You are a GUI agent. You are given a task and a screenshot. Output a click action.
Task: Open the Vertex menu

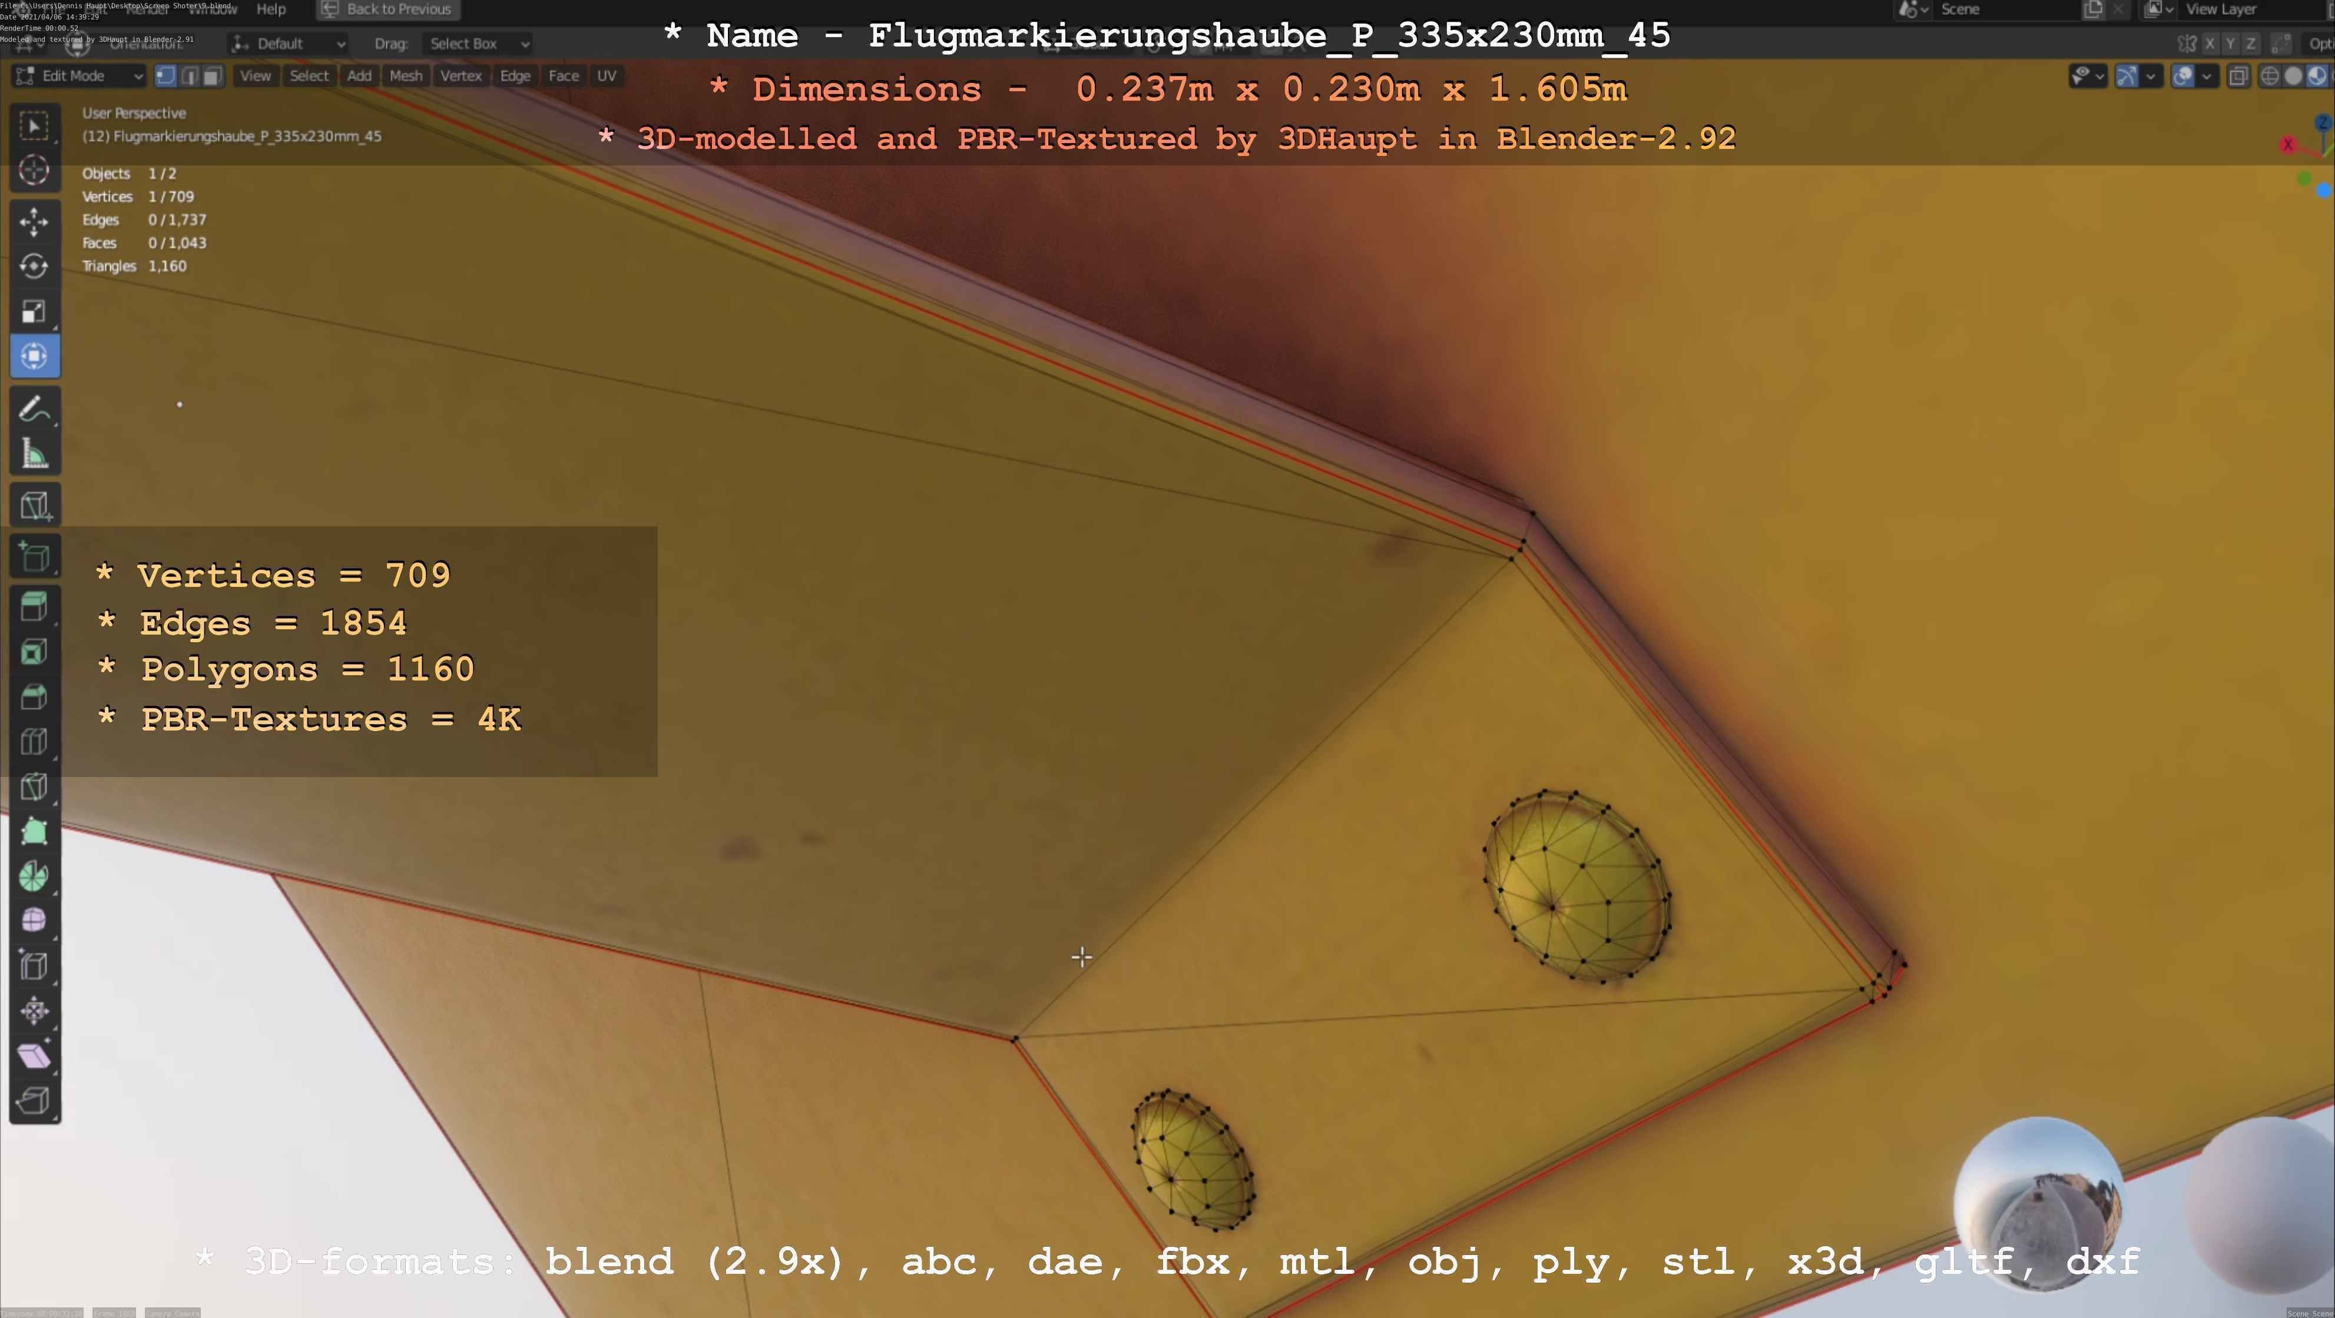(461, 76)
